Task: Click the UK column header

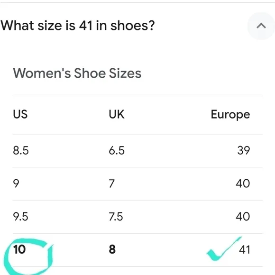Action: point(117,114)
